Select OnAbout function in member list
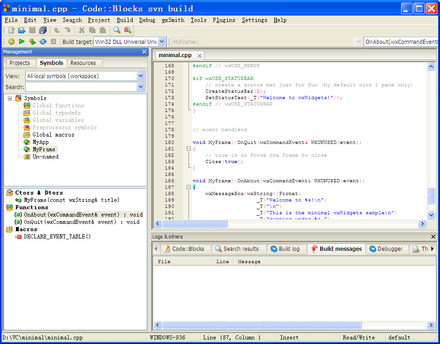The height and width of the screenshot is (344, 440). coord(83,215)
